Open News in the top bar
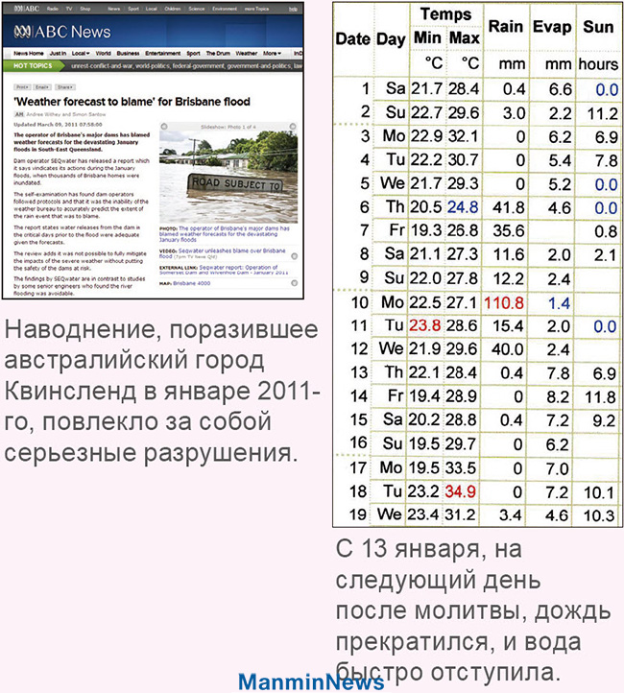Image resolution: width=624 pixels, height=693 pixels. tap(114, 9)
